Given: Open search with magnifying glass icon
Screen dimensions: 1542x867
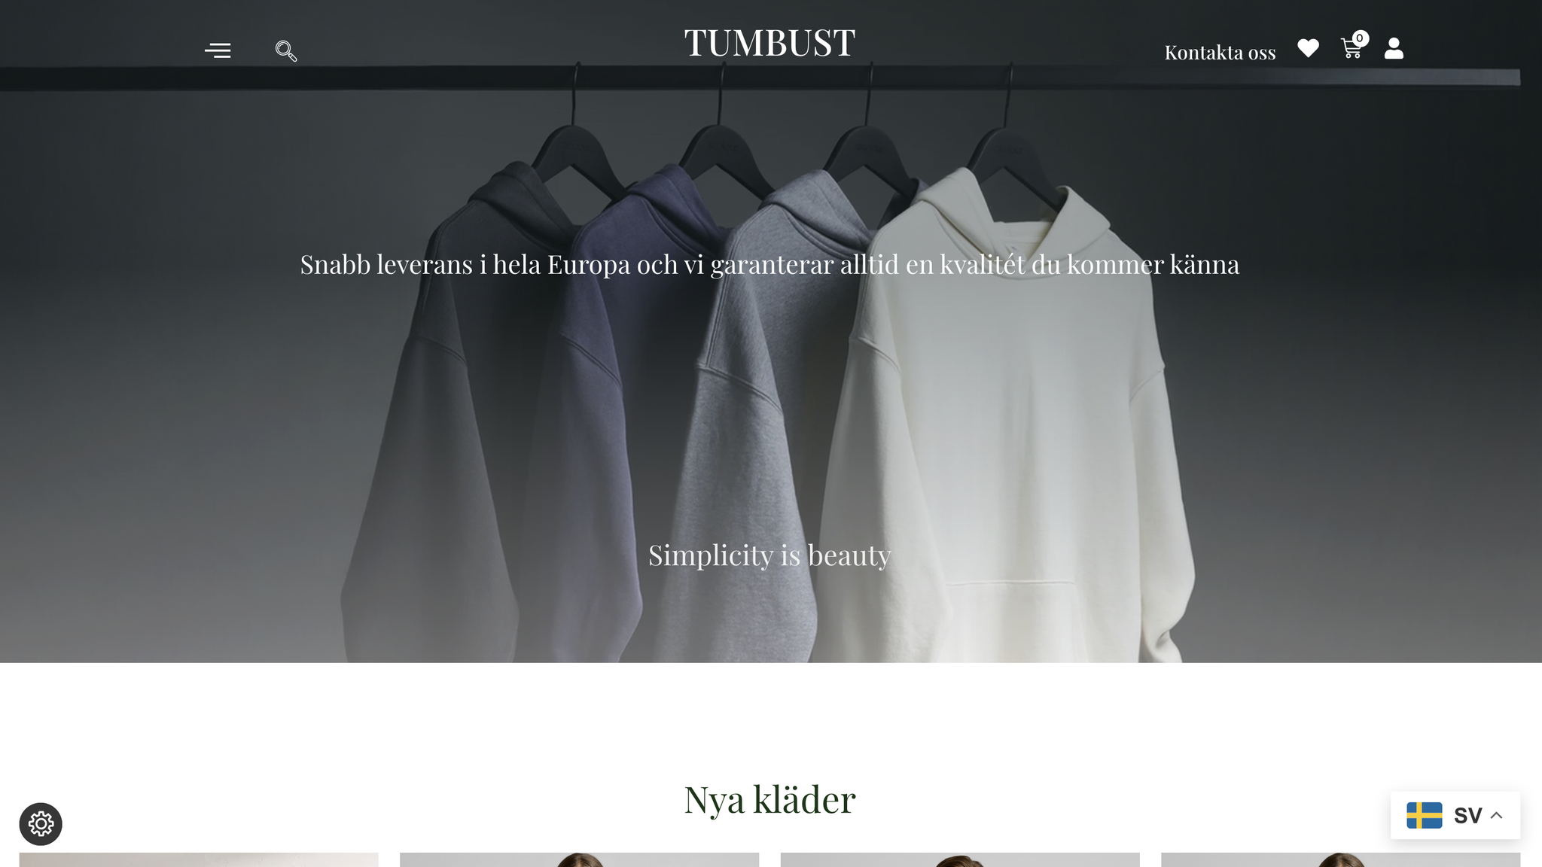Looking at the screenshot, I should tap(286, 51).
